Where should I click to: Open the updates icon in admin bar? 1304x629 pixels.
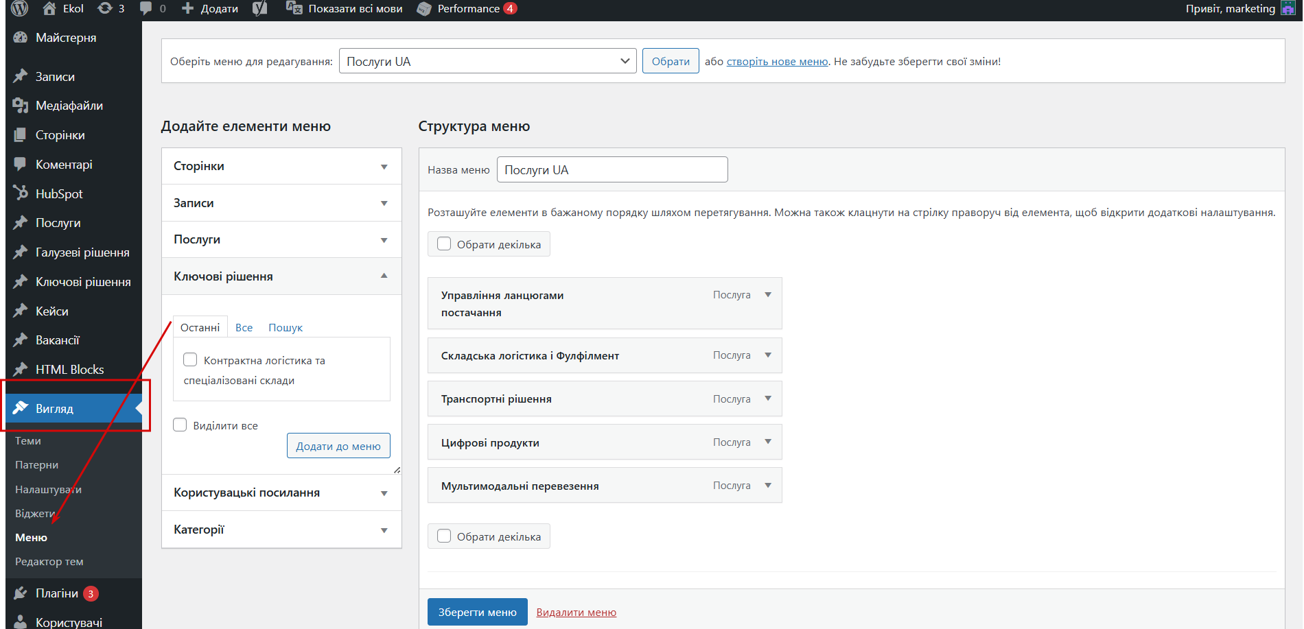pyautogui.click(x=105, y=8)
